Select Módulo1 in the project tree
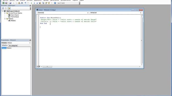The height and width of the screenshot is (96, 172). coord(13,21)
